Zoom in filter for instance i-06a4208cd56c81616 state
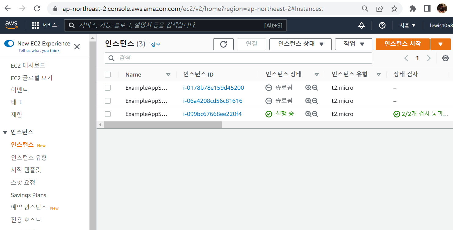 click(308, 101)
